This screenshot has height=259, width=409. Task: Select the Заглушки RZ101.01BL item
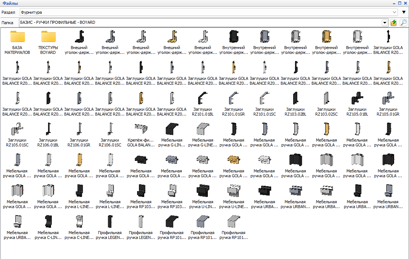coord(202,104)
